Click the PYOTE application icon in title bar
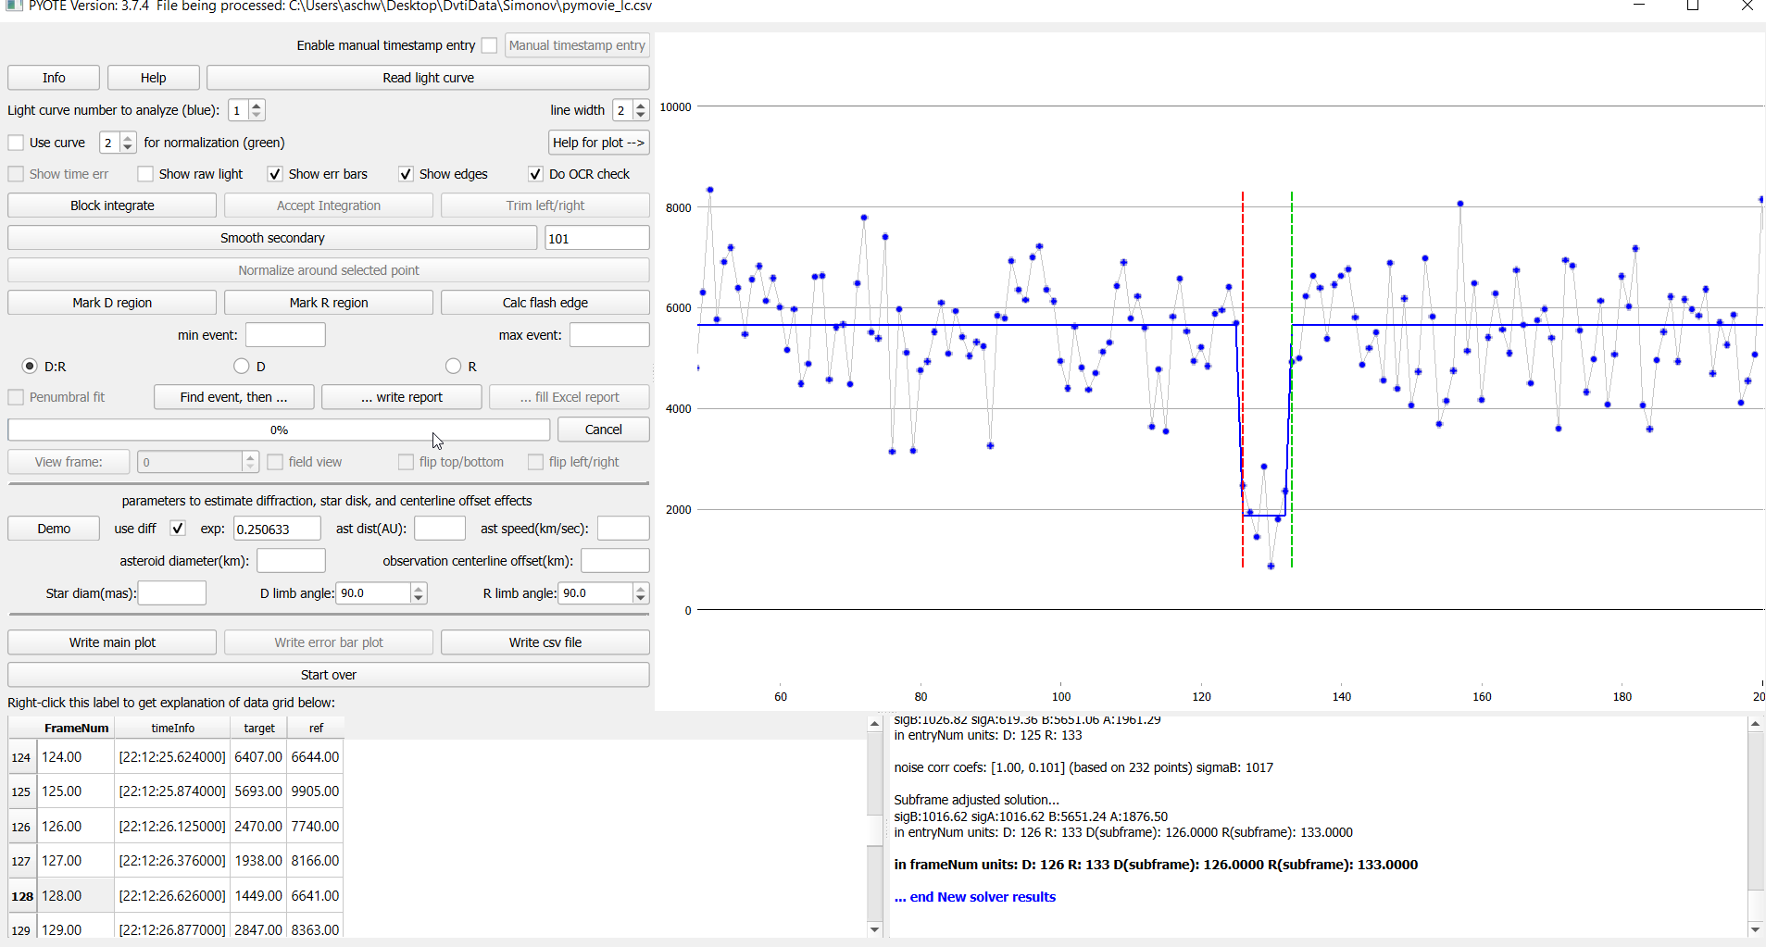Image resolution: width=1766 pixels, height=947 pixels. pyautogui.click(x=13, y=6)
